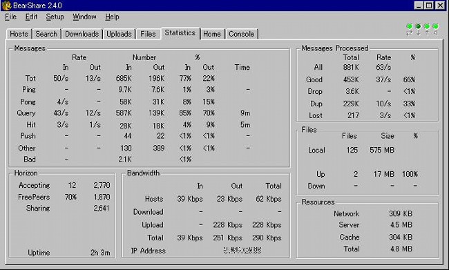This screenshot has height=270, width=449.
Task: Switch to the Hosts tab
Action: click(x=19, y=34)
